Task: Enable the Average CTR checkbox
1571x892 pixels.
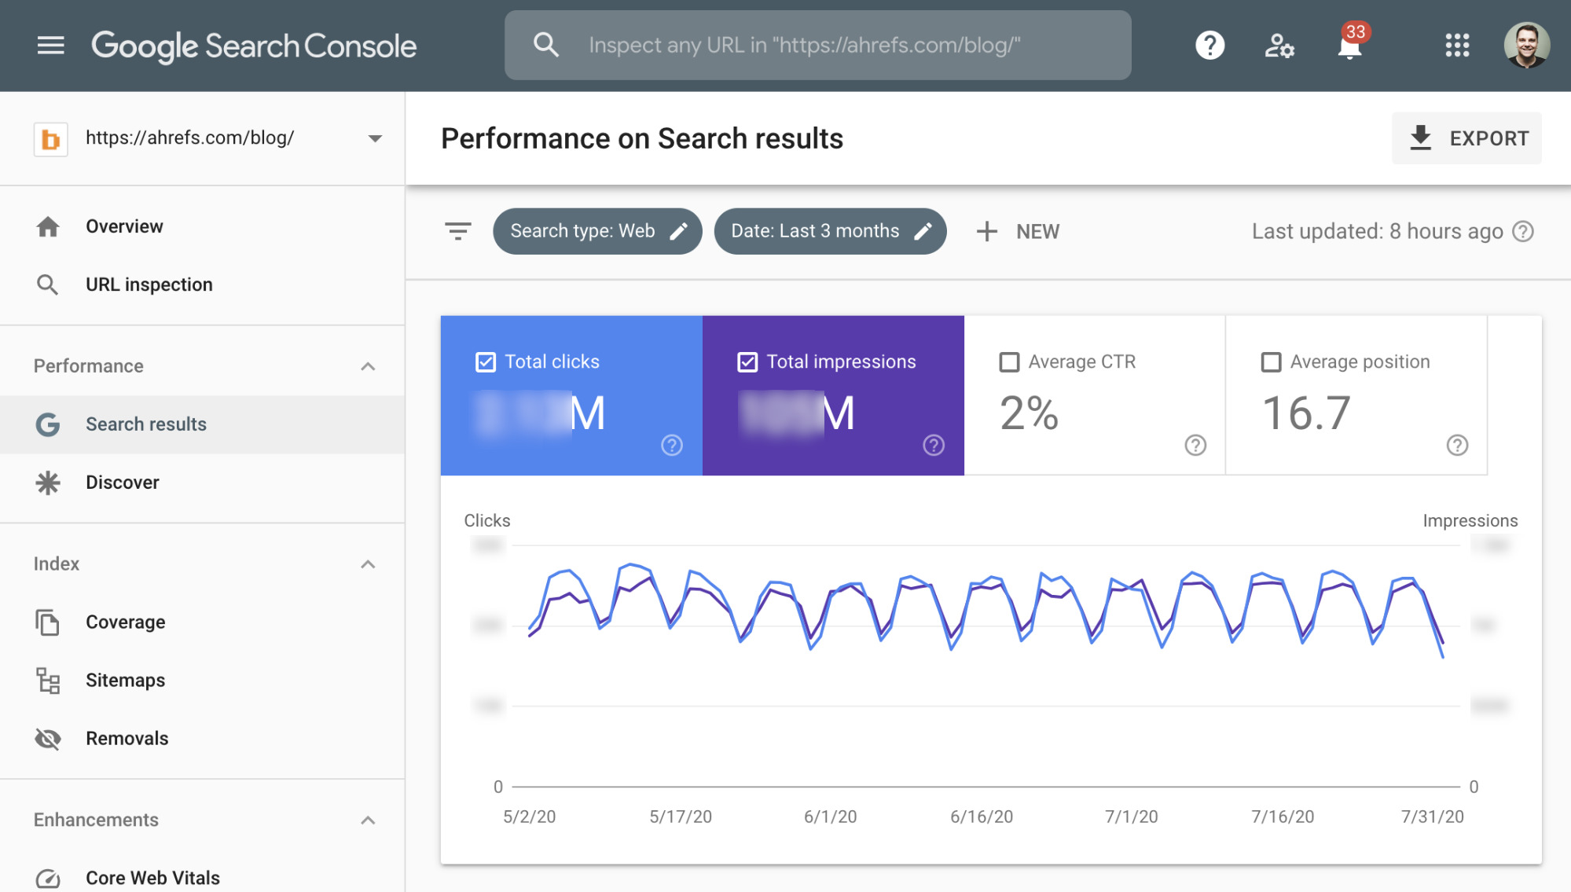Action: [x=1010, y=362]
